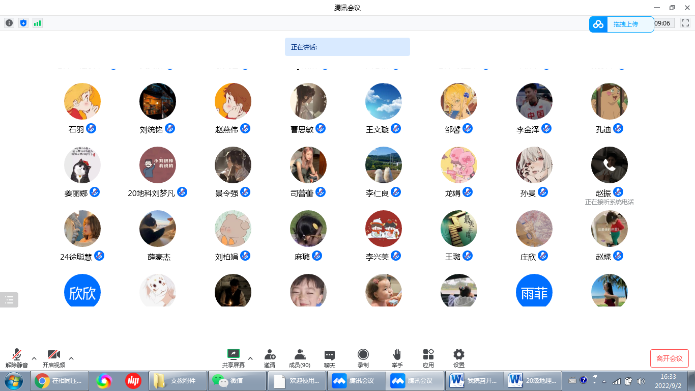Expand the audio options arrow

pyautogui.click(x=34, y=358)
